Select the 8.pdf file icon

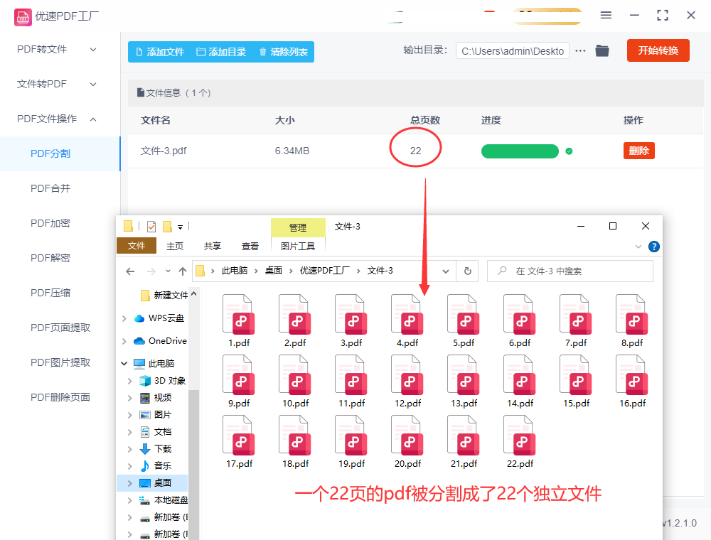pyautogui.click(x=632, y=314)
